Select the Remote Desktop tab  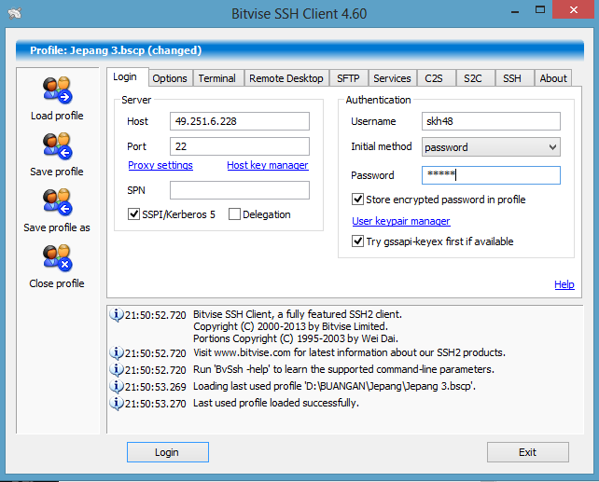[x=286, y=78]
